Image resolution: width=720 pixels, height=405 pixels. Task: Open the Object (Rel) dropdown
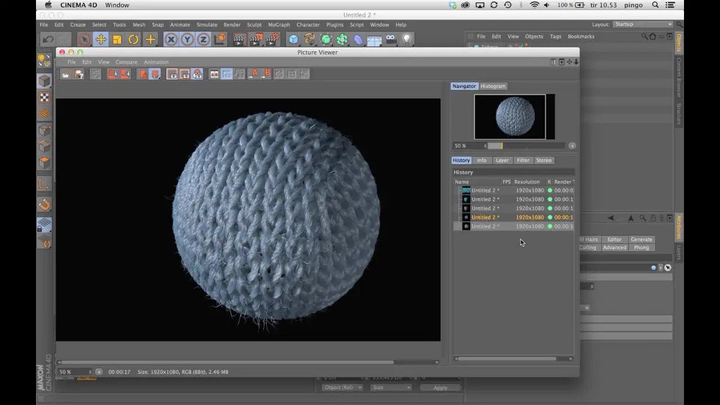343,388
